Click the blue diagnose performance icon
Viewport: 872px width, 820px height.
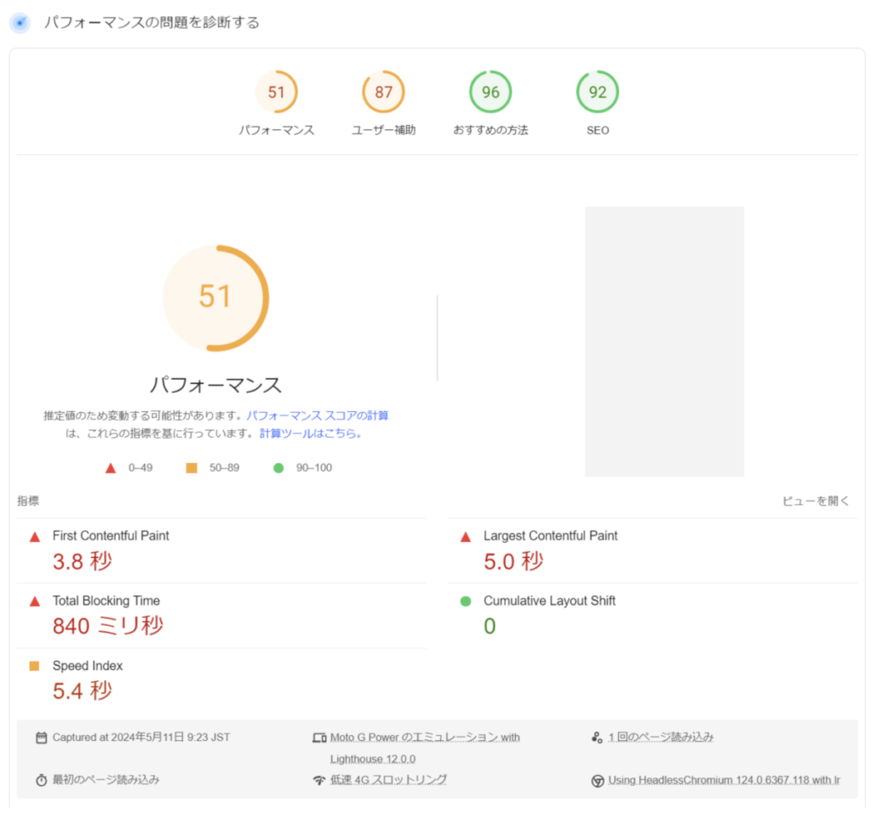(x=20, y=23)
